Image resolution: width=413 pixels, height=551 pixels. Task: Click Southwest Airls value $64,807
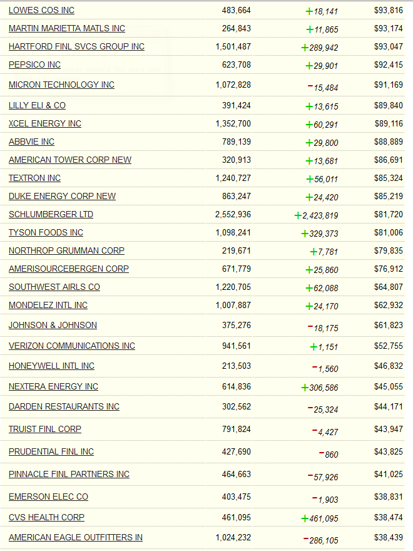pos(389,287)
